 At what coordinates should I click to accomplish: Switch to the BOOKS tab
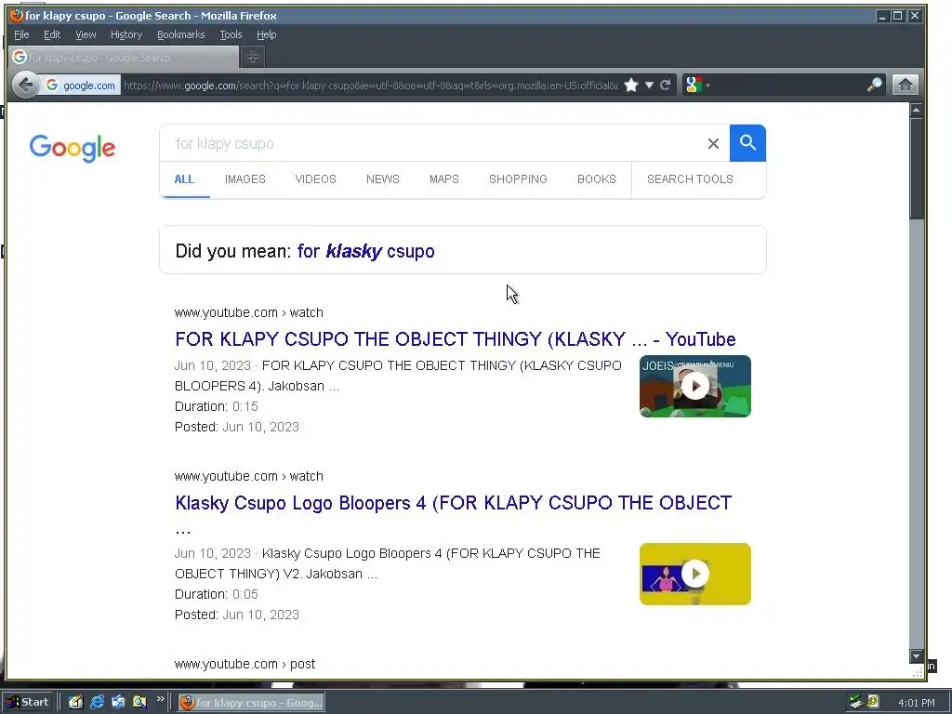(596, 179)
